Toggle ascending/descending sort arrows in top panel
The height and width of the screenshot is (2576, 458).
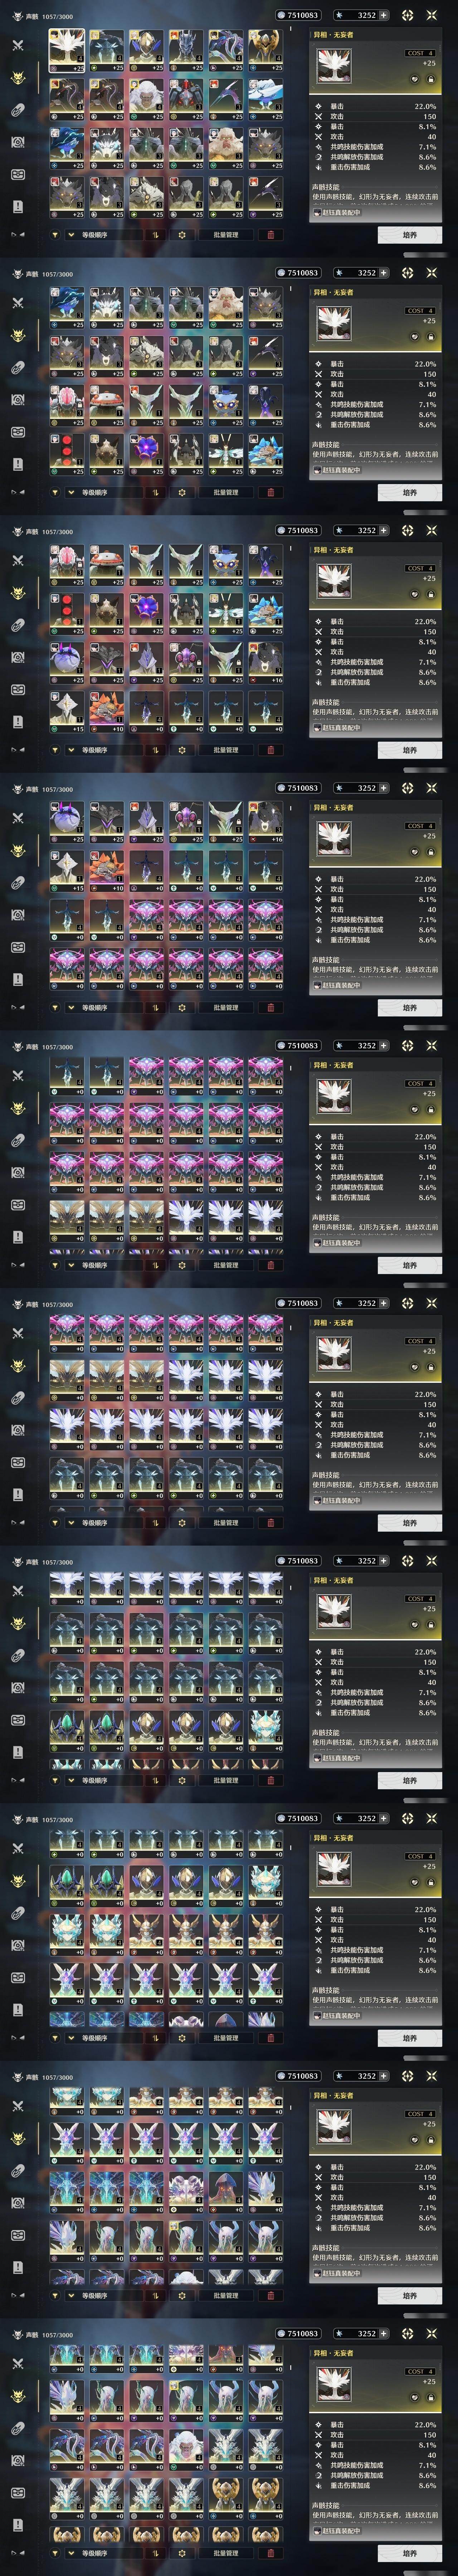tap(156, 235)
